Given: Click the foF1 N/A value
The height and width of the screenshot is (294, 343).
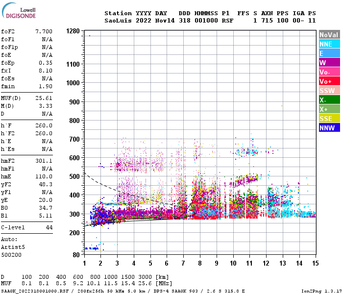Looking at the screenshot, I should click(47, 39).
